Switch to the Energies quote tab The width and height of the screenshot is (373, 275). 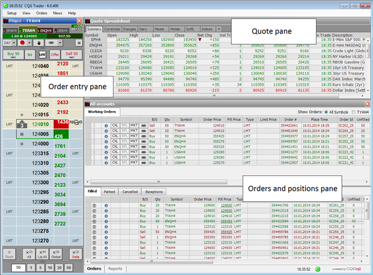(130, 29)
